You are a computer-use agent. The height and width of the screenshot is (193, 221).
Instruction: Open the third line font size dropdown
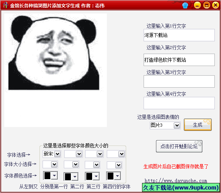96,165
